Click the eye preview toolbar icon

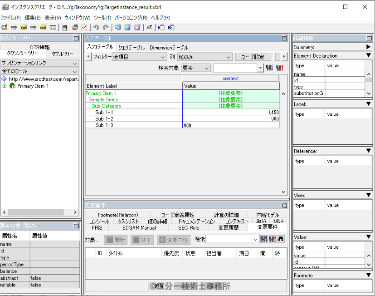(x=149, y=27)
